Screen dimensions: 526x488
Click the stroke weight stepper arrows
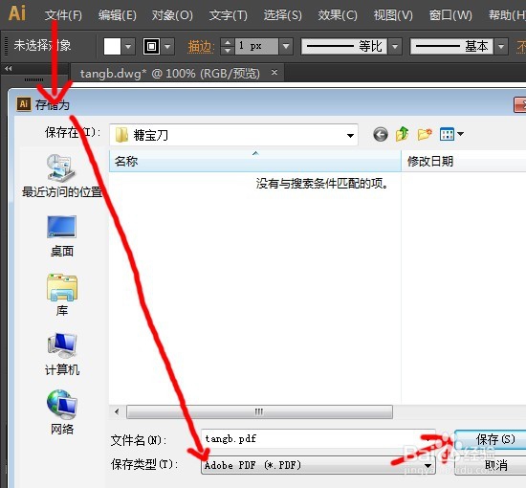pos(228,46)
